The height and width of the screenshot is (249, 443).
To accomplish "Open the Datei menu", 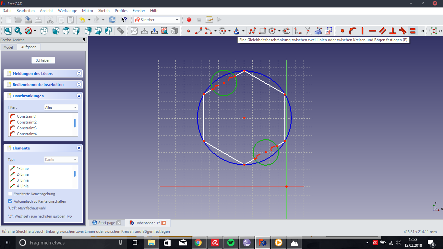I will [x=7, y=11].
